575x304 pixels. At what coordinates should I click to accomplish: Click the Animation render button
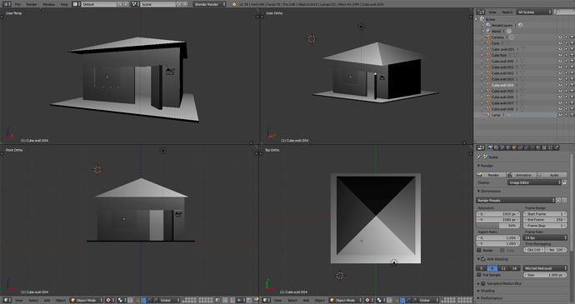point(522,175)
